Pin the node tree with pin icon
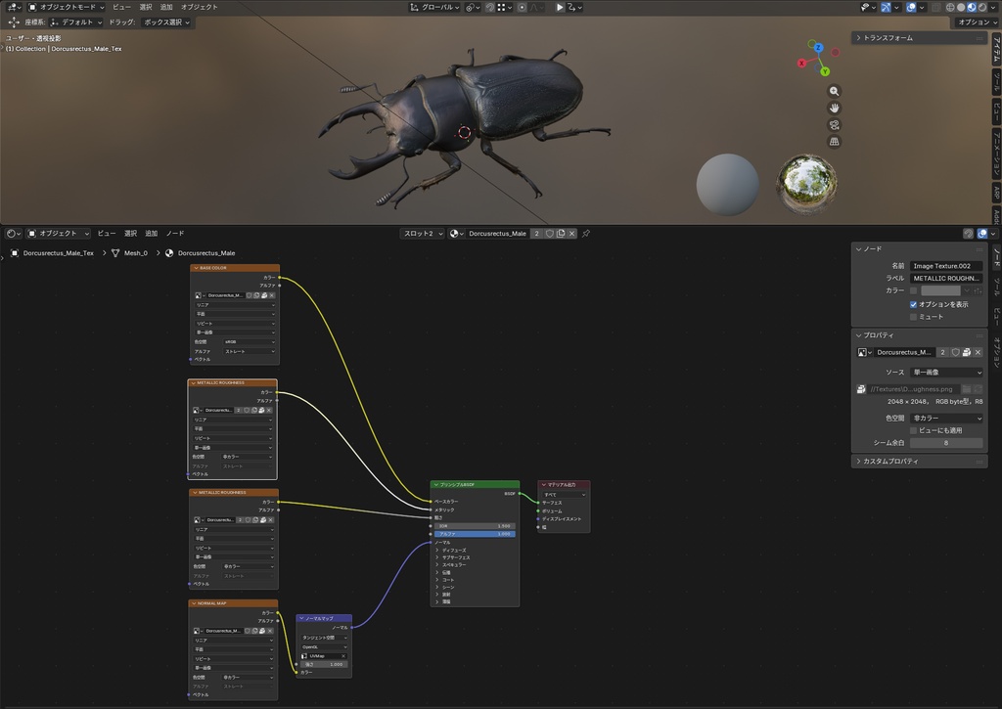The height and width of the screenshot is (709, 1002). pos(586,233)
